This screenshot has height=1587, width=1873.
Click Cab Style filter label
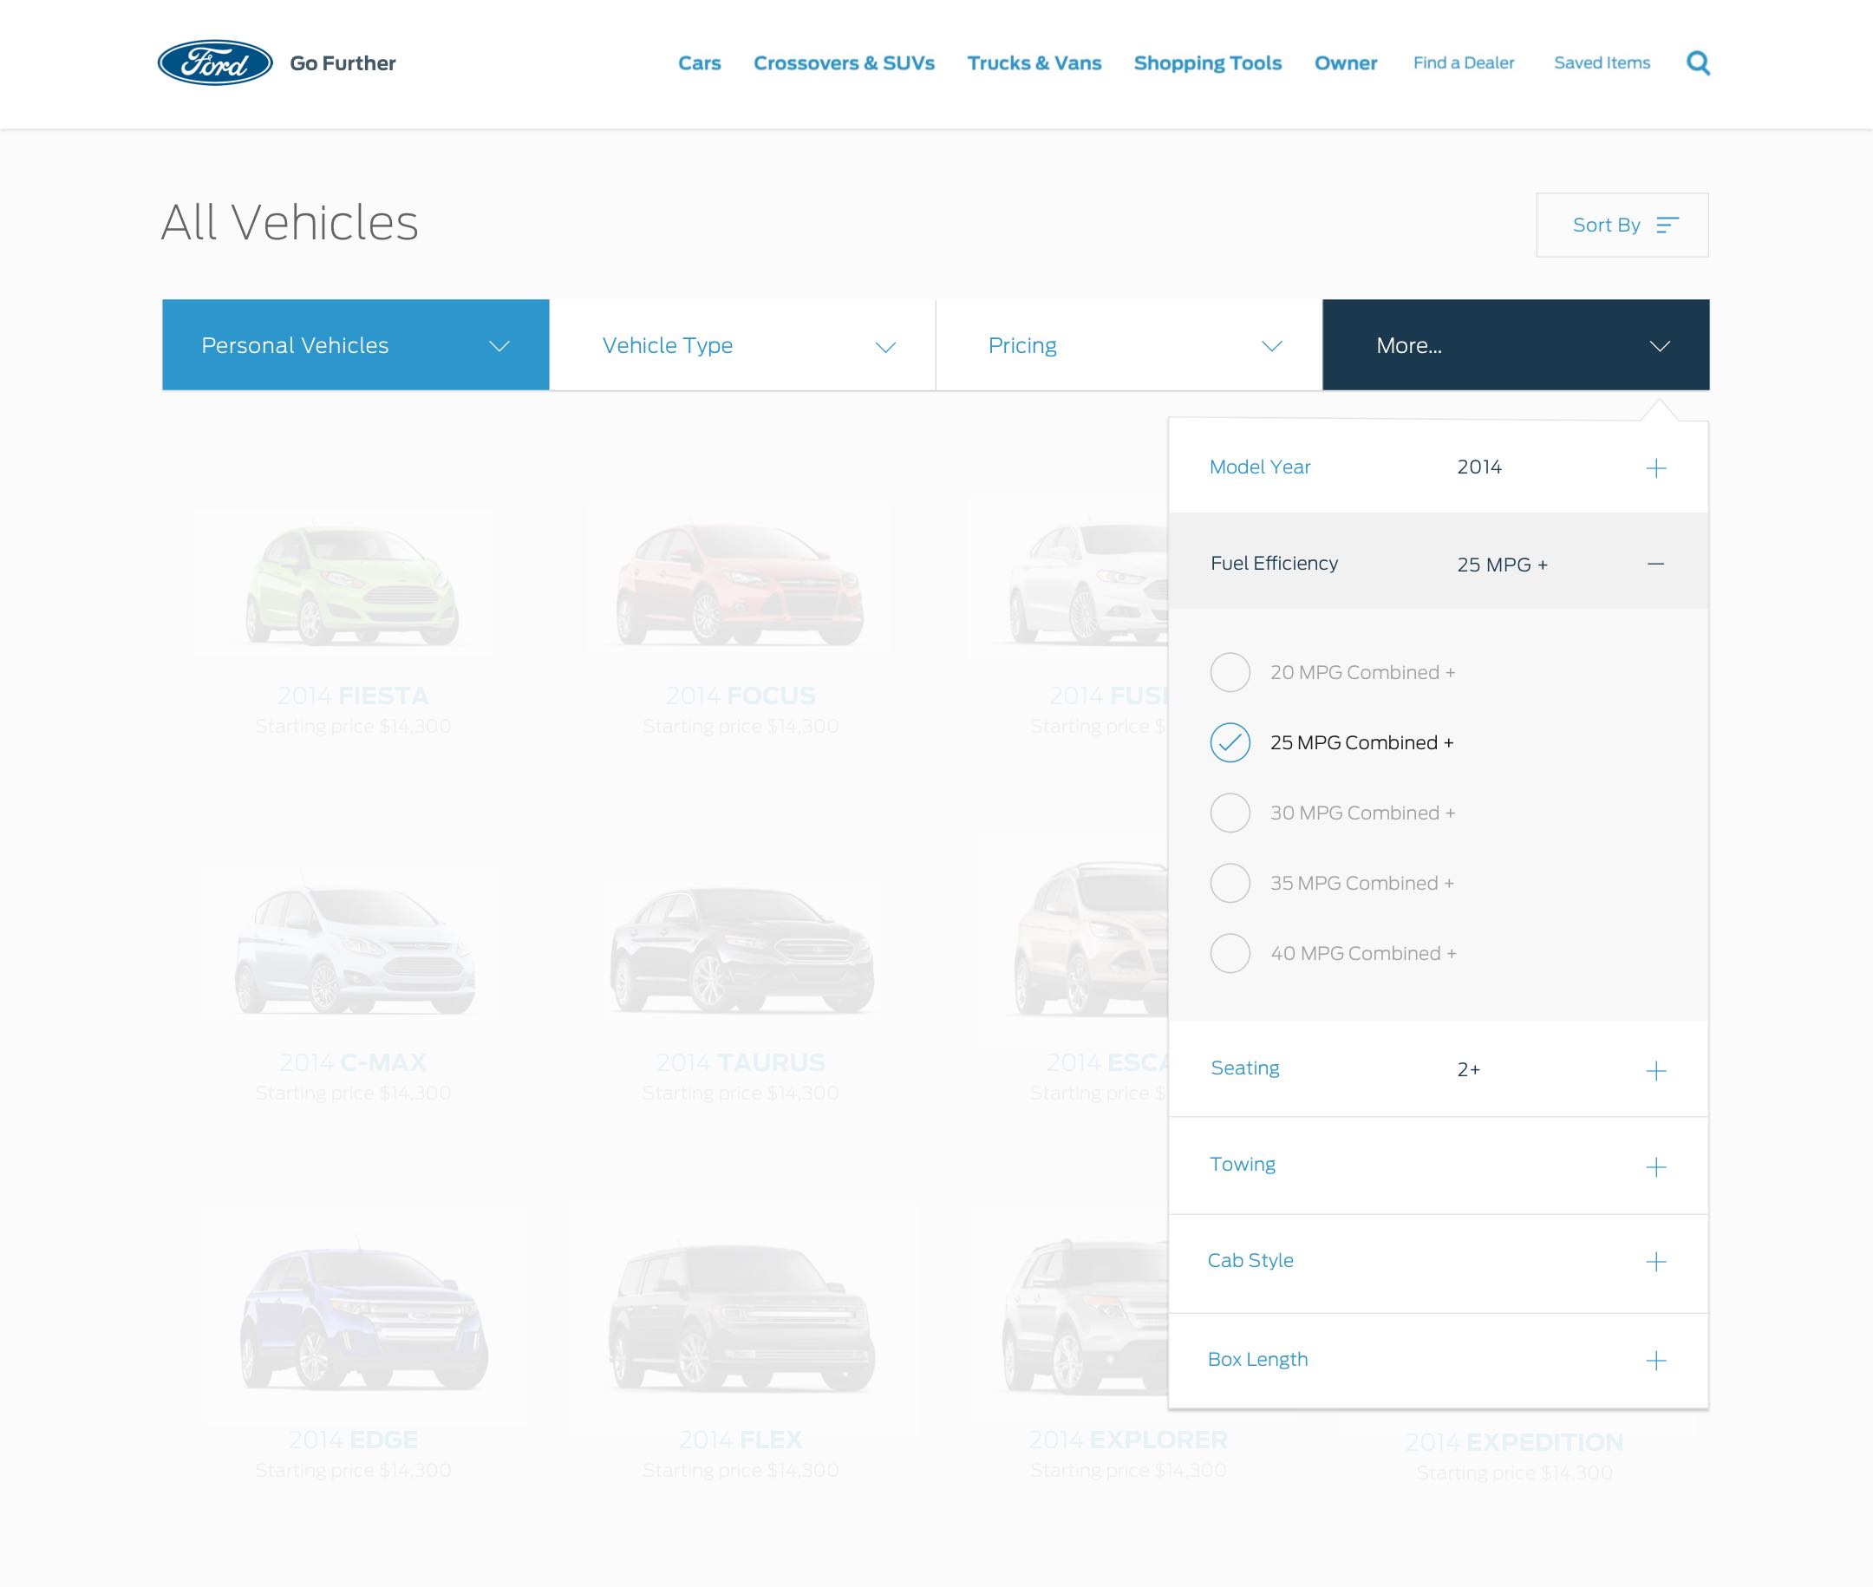(1250, 1260)
